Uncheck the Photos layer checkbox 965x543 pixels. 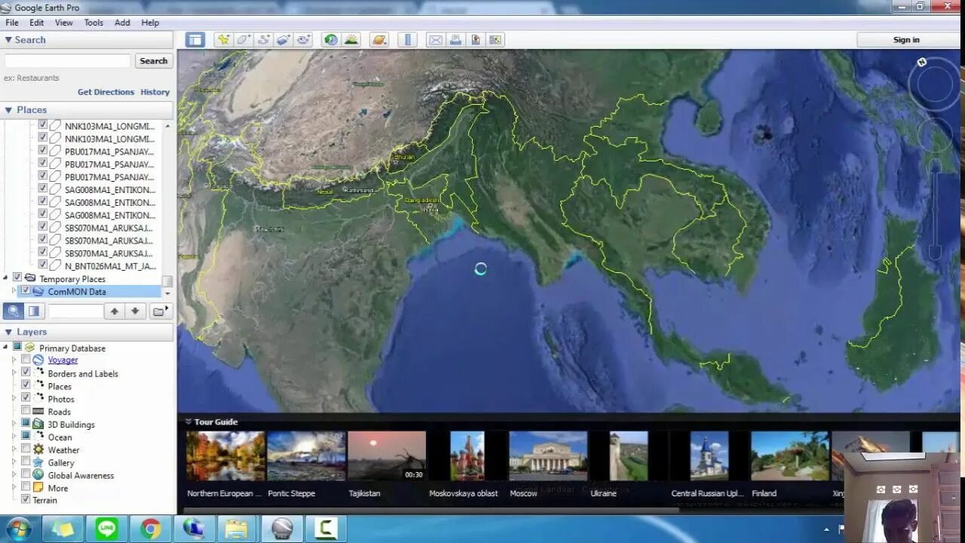26,397
